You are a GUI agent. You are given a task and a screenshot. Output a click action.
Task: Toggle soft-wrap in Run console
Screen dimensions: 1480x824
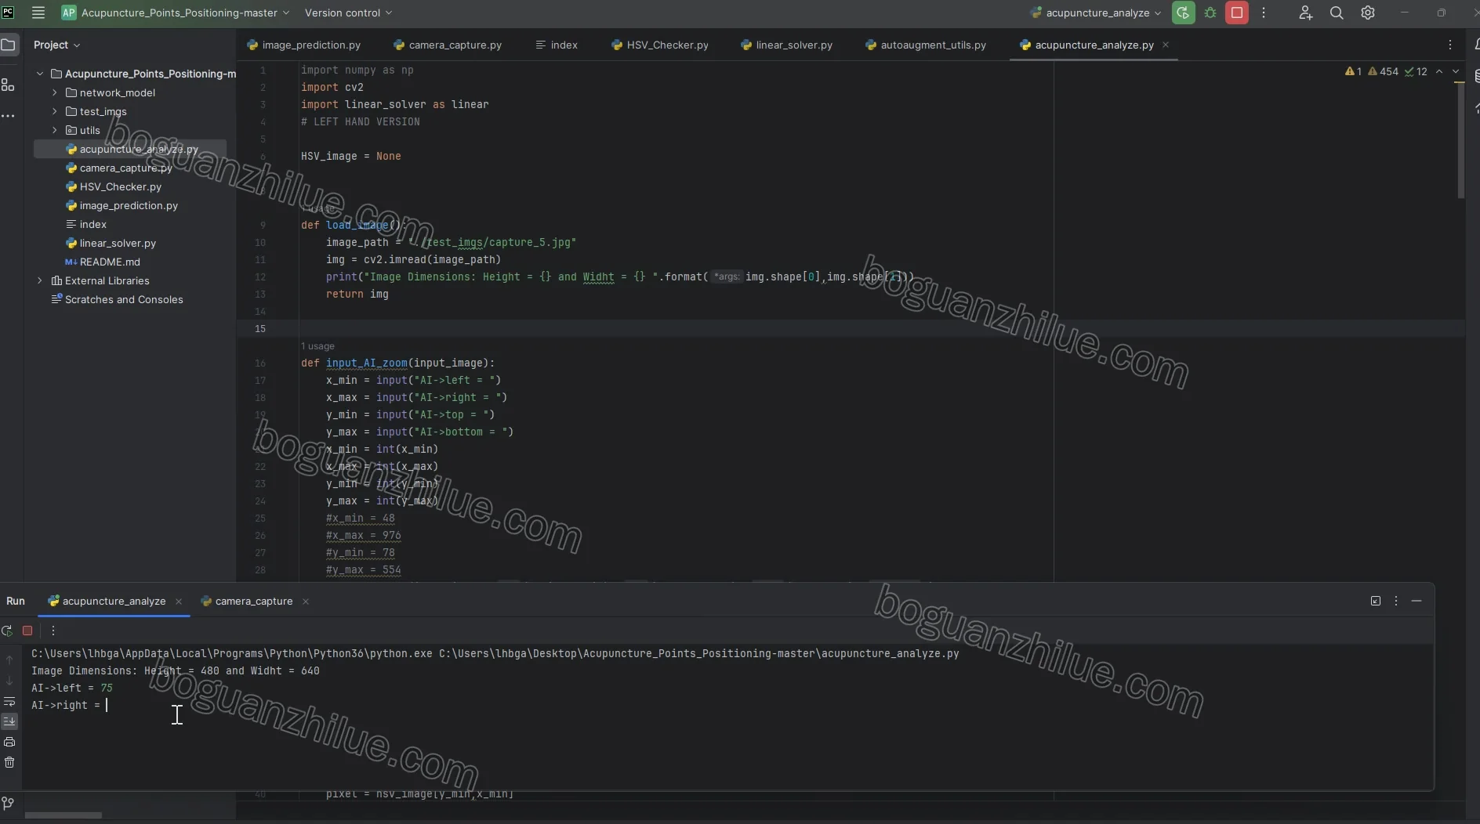click(9, 702)
